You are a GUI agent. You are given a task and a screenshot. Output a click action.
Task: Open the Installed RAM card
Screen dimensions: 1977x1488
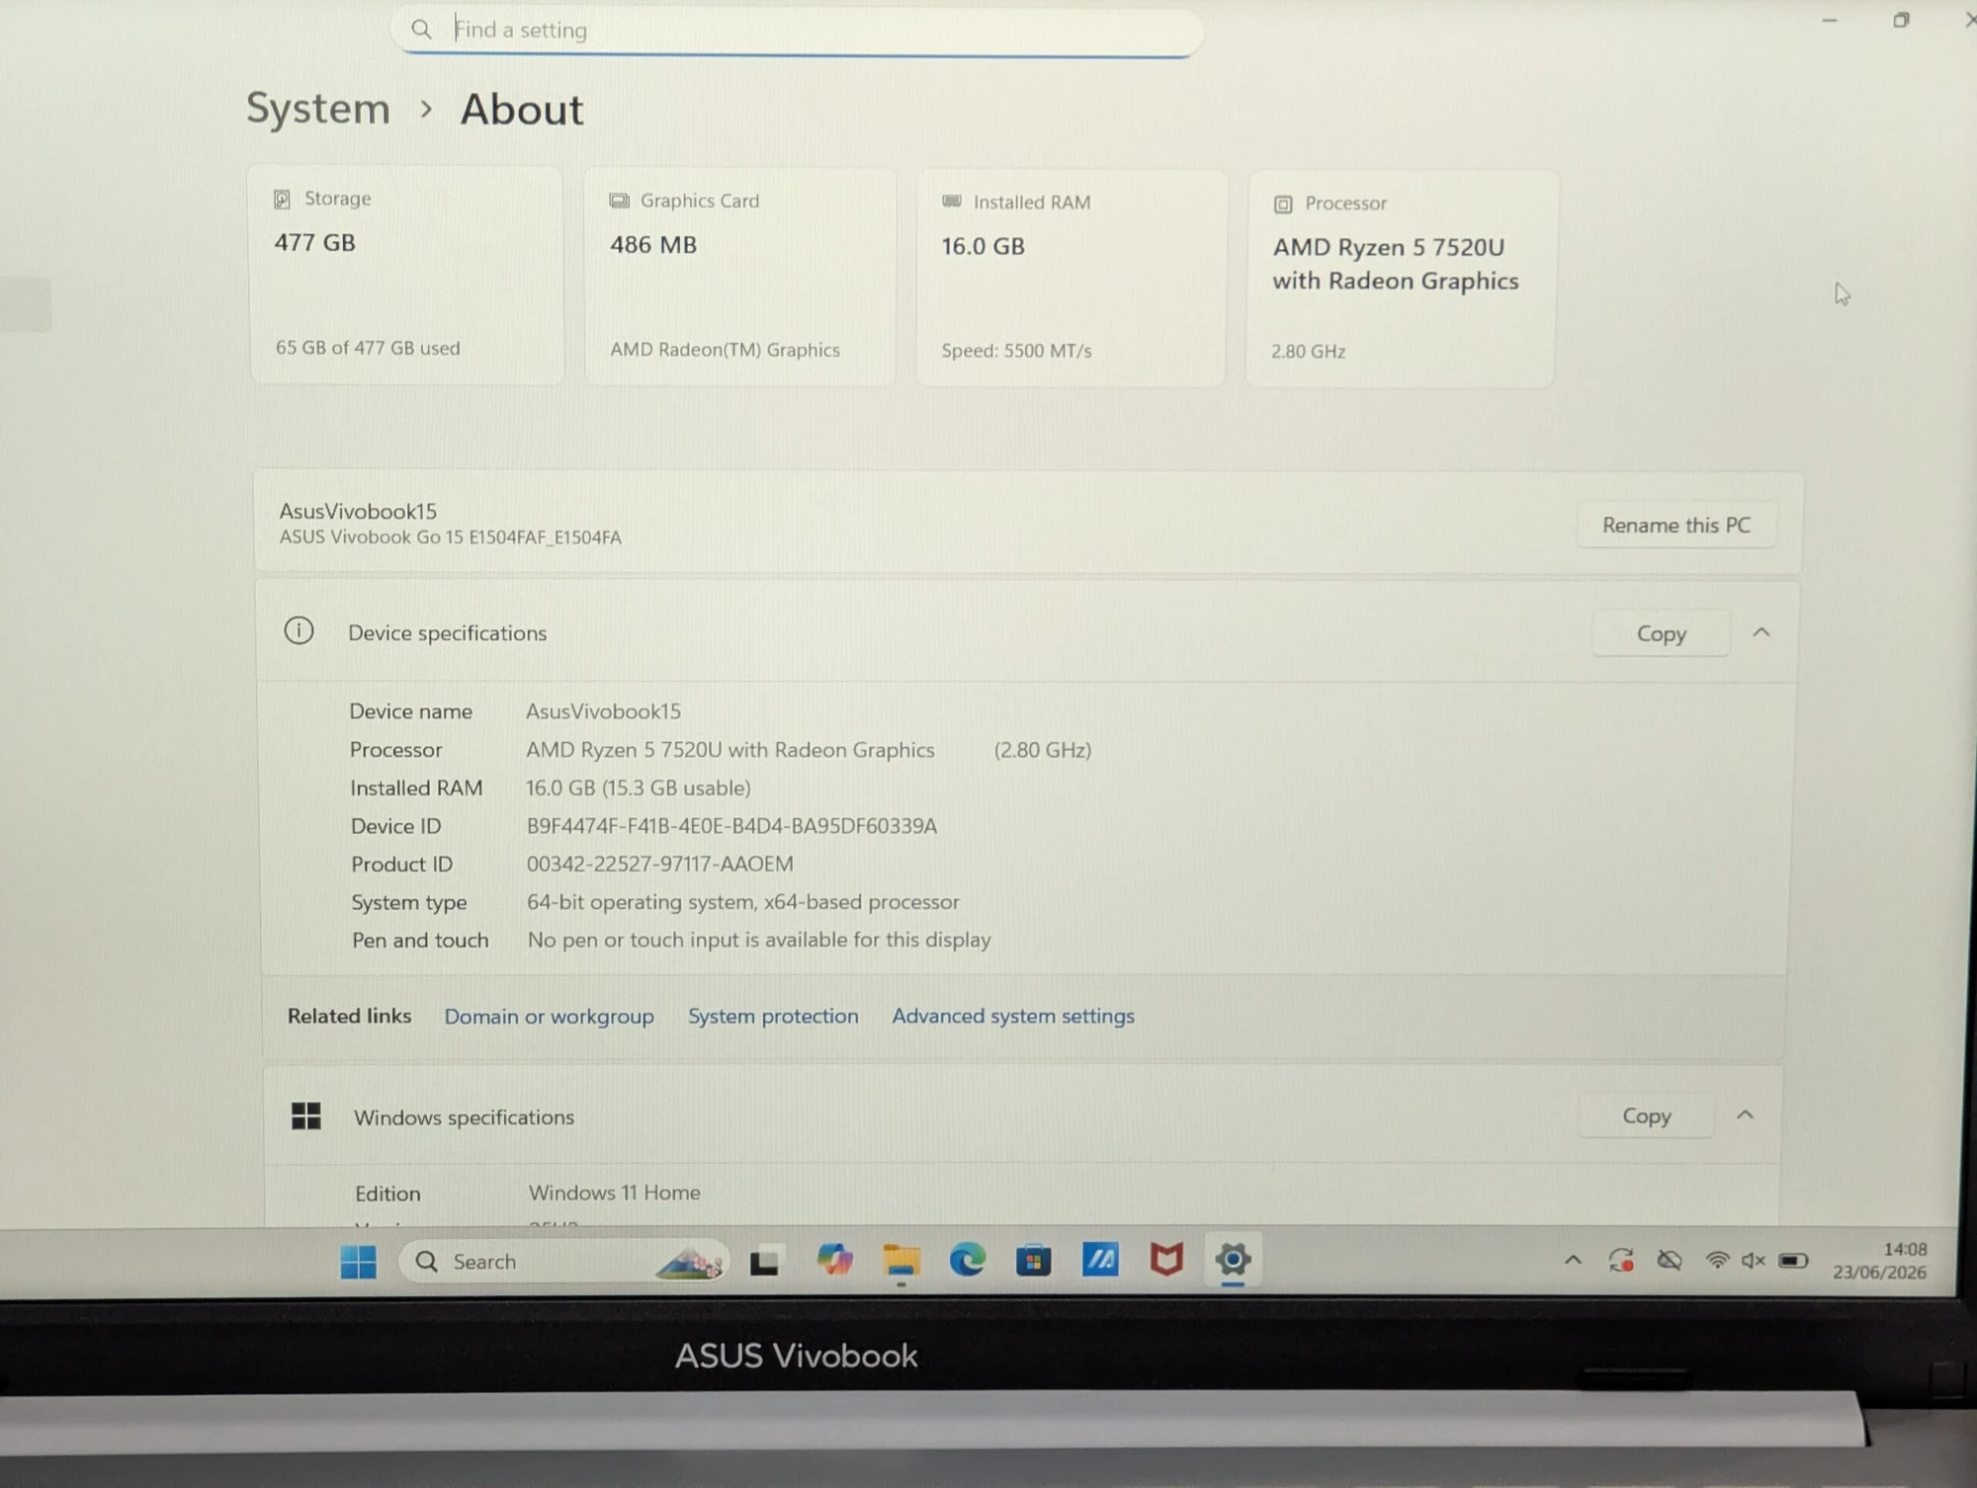(1071, 278)
